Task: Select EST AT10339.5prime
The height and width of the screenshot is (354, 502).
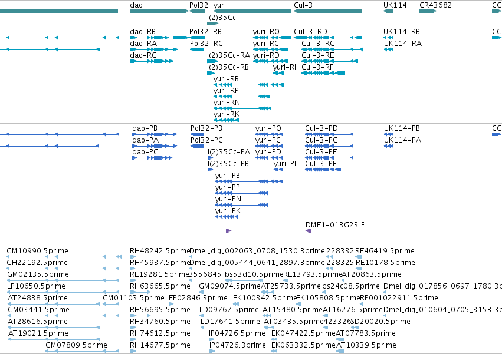Action: coord(366,345)
